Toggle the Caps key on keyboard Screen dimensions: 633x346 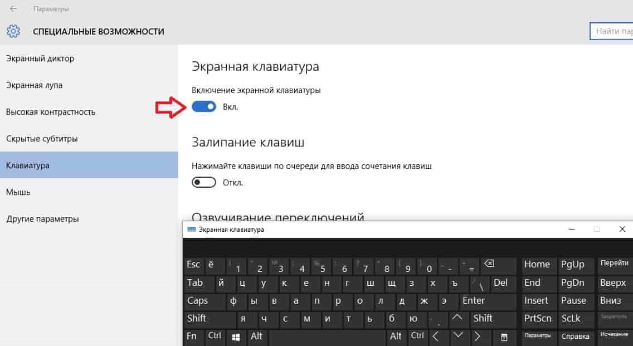pos(204,301)
